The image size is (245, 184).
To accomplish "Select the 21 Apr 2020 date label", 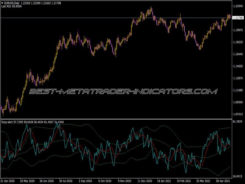I will [x=7, y=181].
